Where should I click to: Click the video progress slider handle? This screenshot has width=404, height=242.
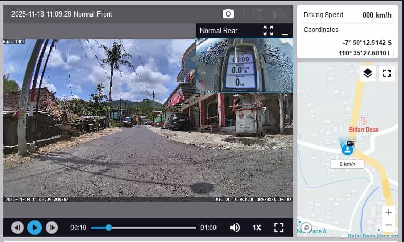[109, 228]
